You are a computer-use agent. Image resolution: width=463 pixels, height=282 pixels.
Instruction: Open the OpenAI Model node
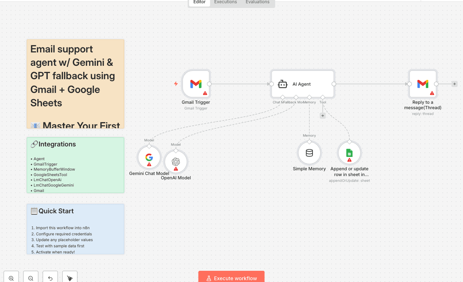point(176,162)
